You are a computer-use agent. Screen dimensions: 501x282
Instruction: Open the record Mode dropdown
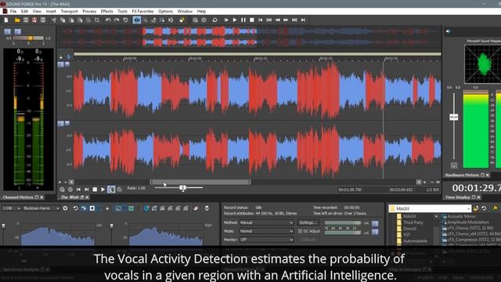266,231
